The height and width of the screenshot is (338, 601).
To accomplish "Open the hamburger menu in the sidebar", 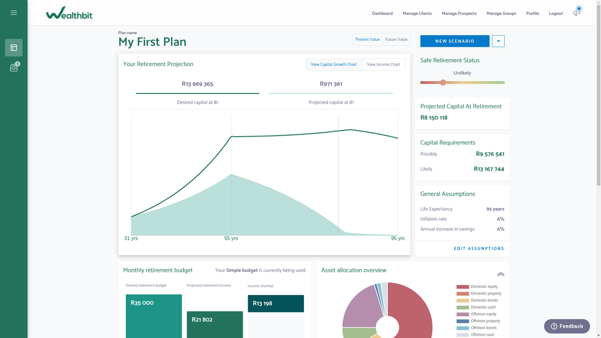I will point(14,13).
